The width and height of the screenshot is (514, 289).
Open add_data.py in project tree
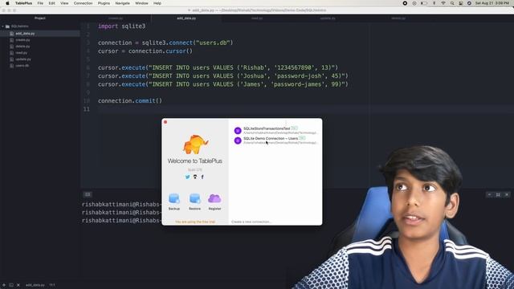(25, 34)
